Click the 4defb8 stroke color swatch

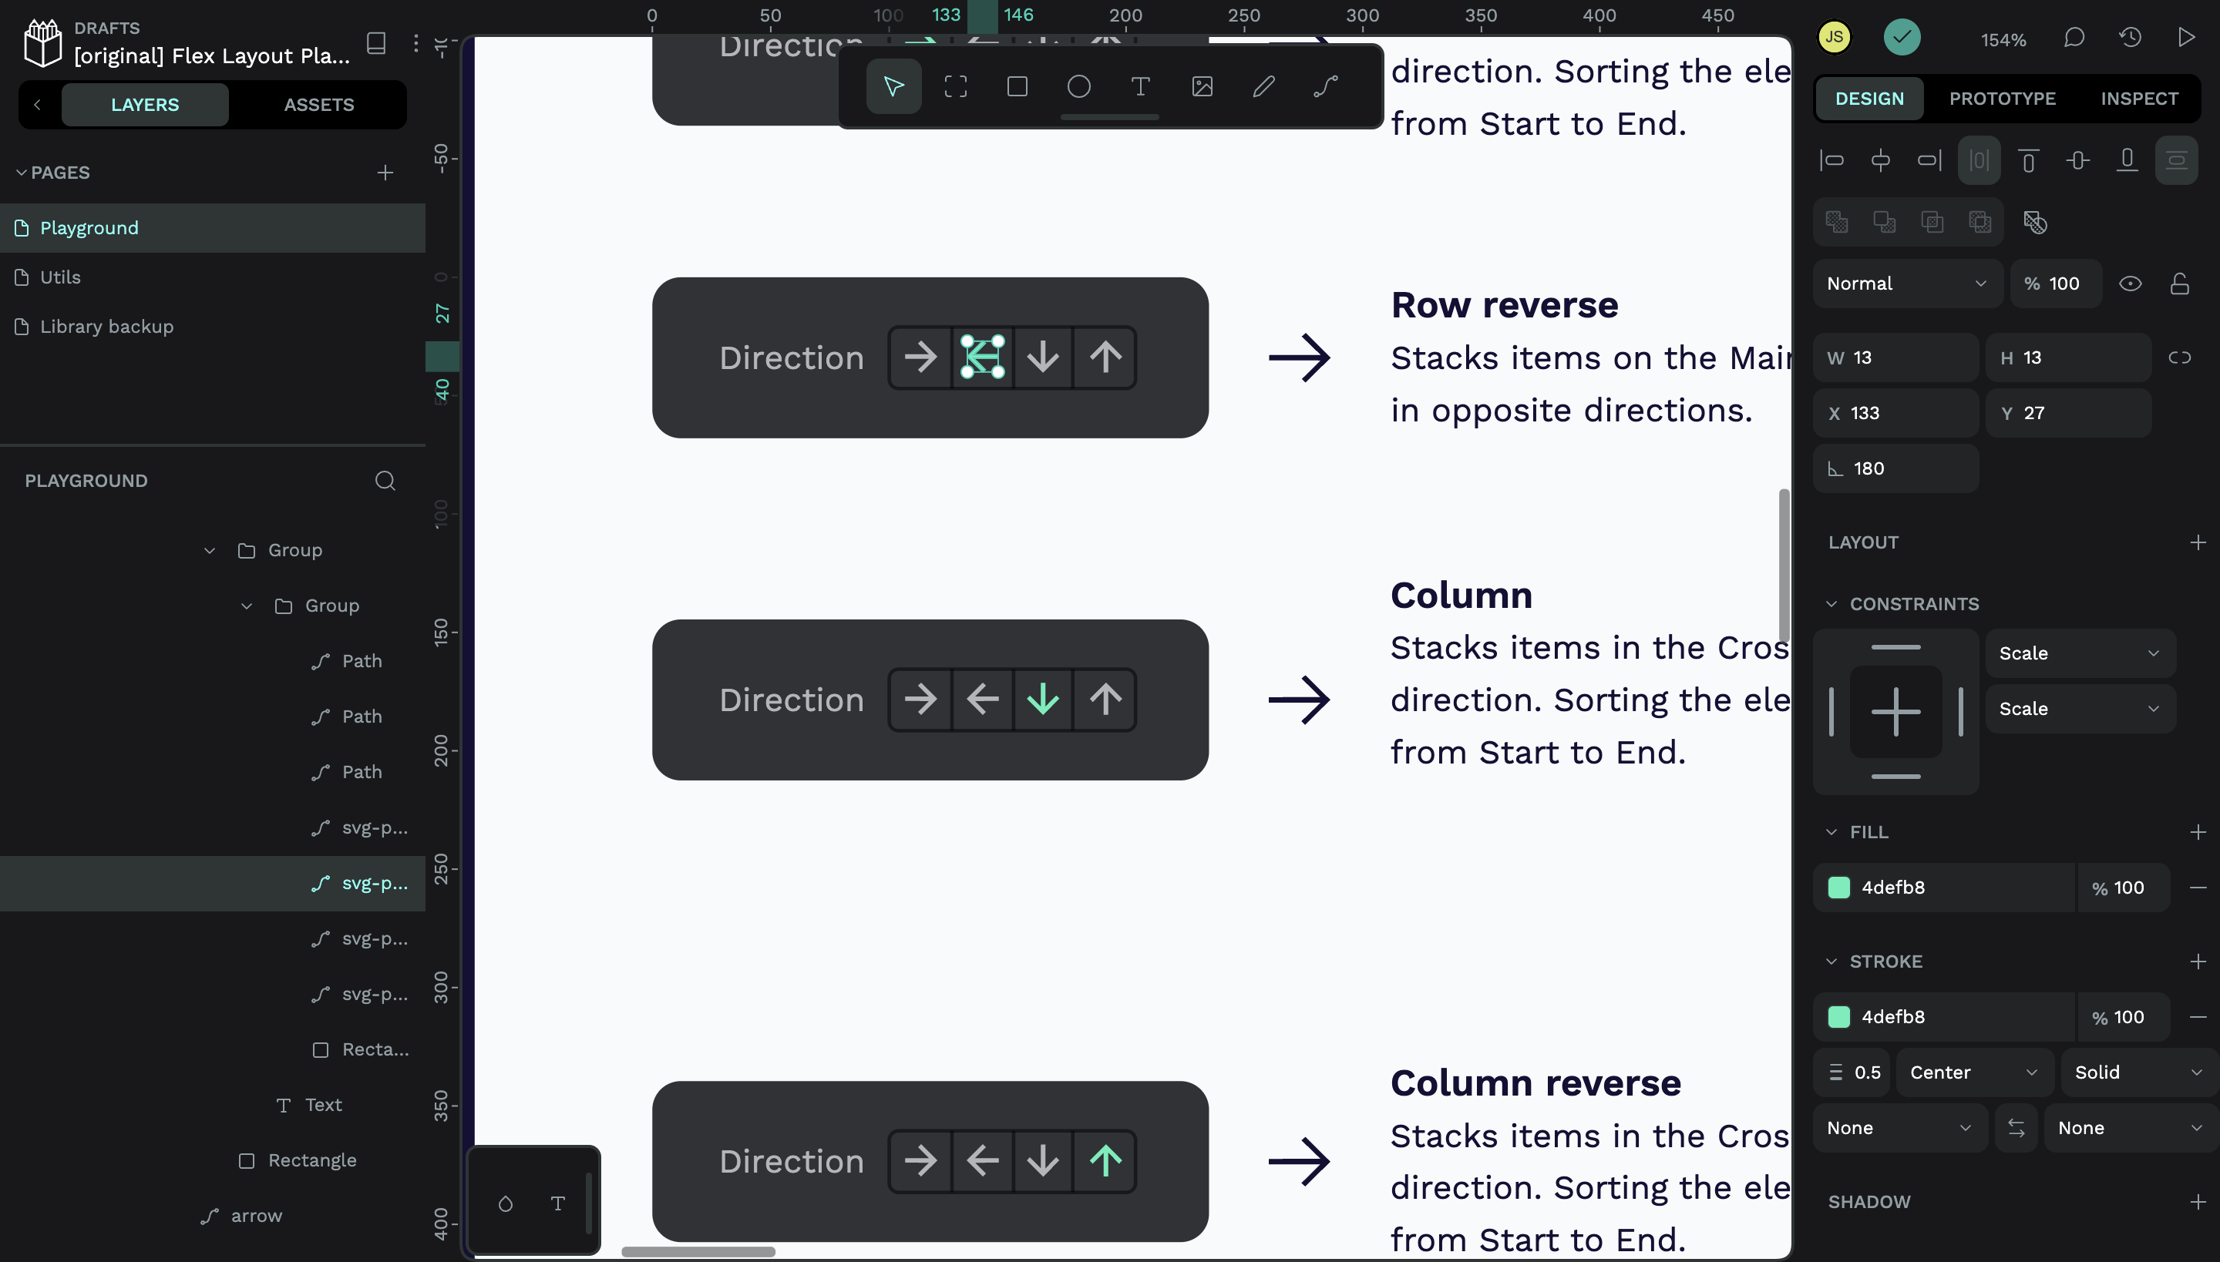point(1840,1017)
